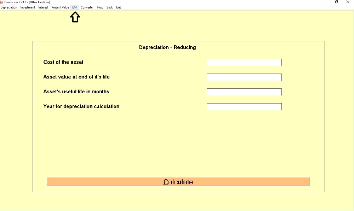The image size is (354, 211).
Task: Close the Genius application window
Action: click(x=348, y=2)
